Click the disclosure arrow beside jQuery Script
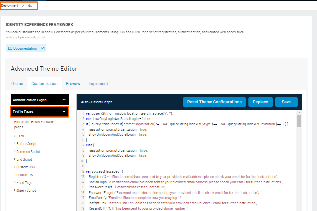The height and width of the screenshot is (211, 317). point(14,190)
